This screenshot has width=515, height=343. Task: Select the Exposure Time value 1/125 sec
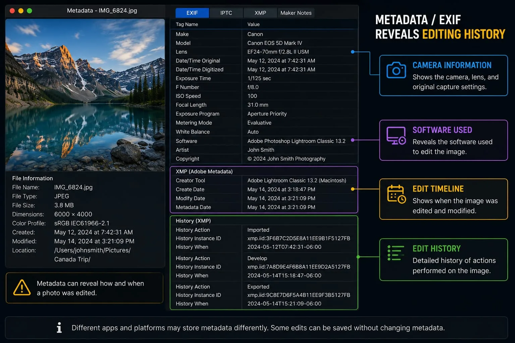[x=259, y=78]
